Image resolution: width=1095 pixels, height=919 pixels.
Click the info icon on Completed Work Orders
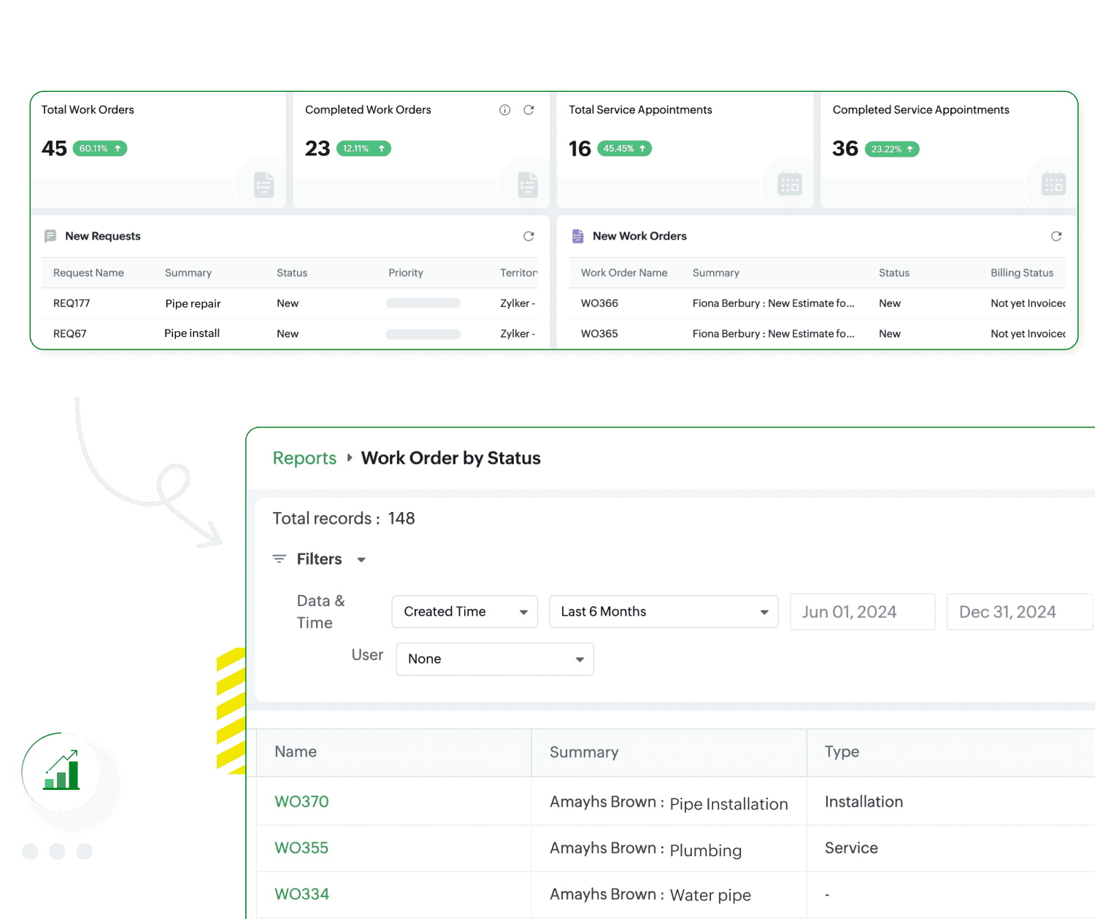[x=504, y=110]
